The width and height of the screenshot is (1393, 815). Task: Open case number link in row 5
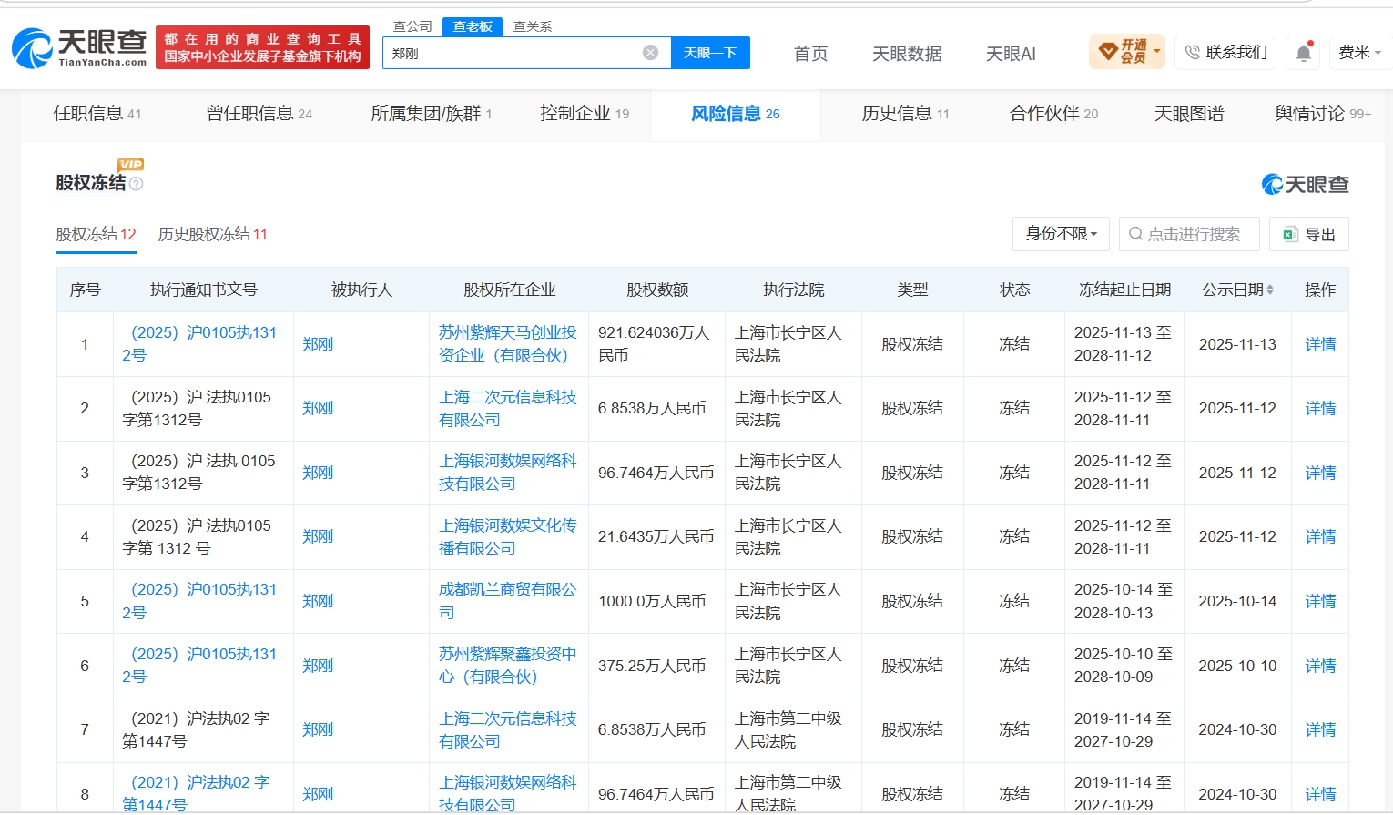199,601
